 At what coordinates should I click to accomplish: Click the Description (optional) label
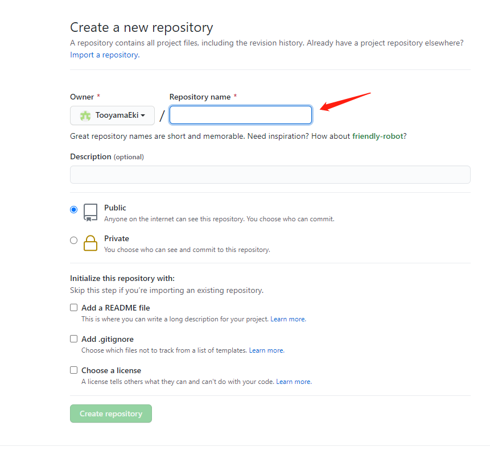click(107, 156)
